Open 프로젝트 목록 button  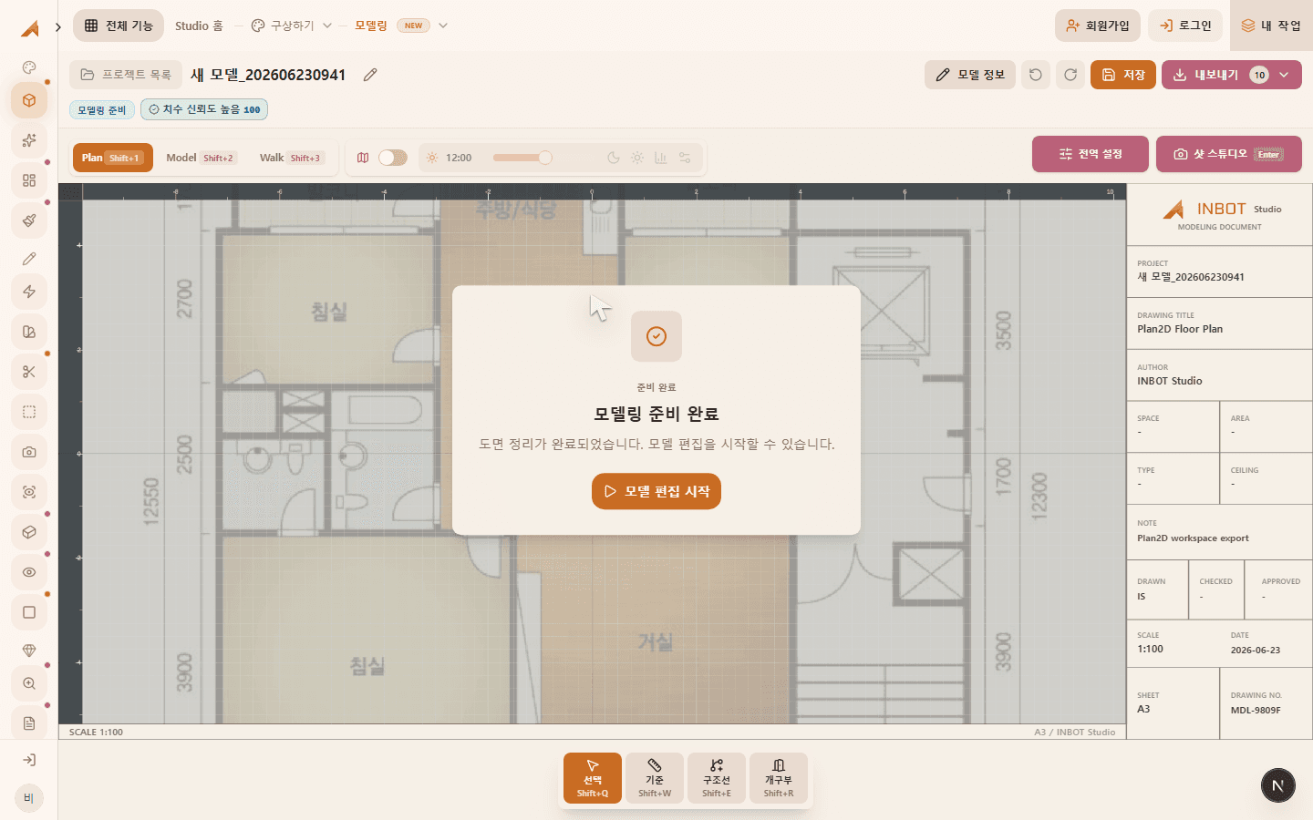pyautogui.click(x=126, y=75)
